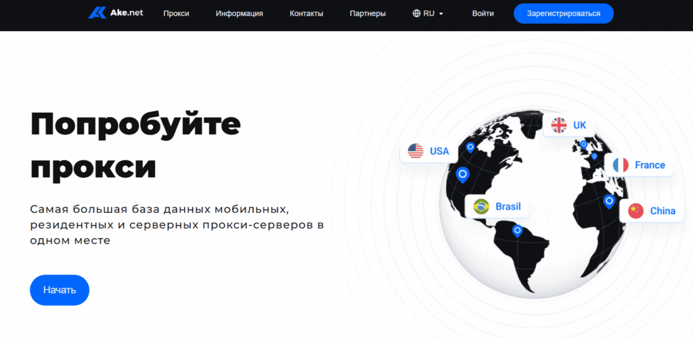Click the Самая большая база данных description text
Image resolution: width=693 pixels, height=338 pixels.
(x=177, y=224)
